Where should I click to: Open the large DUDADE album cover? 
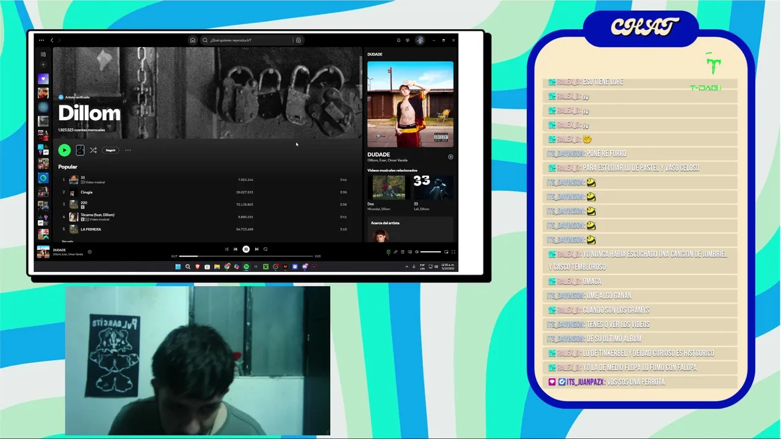pos(411,104)
